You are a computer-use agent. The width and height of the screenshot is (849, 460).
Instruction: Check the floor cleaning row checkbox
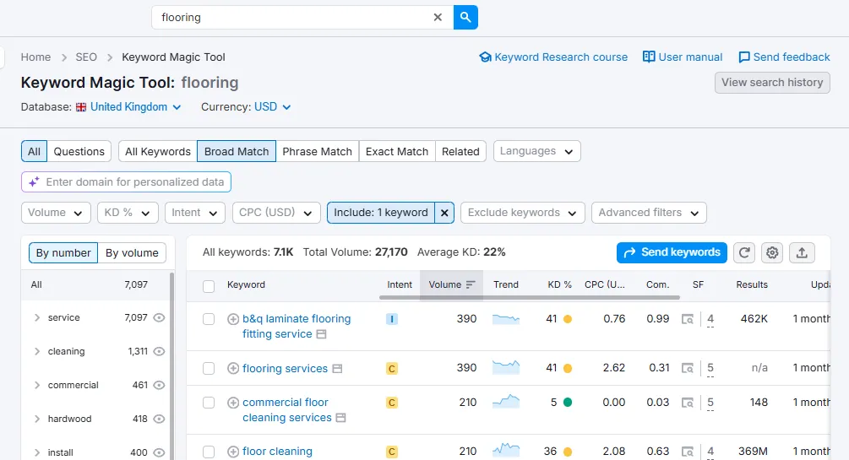click(209, 452)
